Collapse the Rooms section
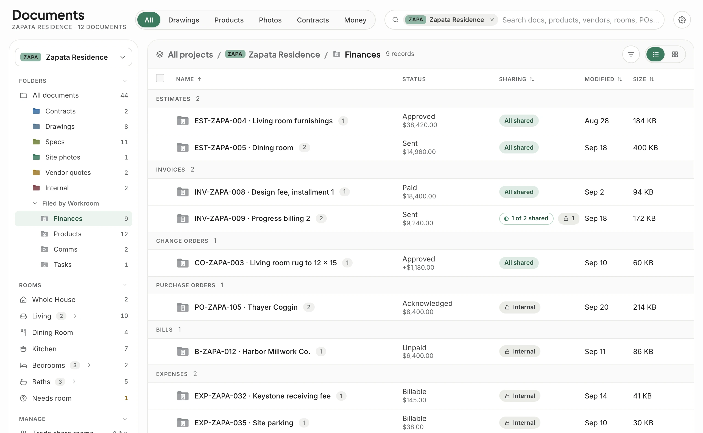Image resolution: width=703 pixels, height=433 pixels. coord(125,285)
